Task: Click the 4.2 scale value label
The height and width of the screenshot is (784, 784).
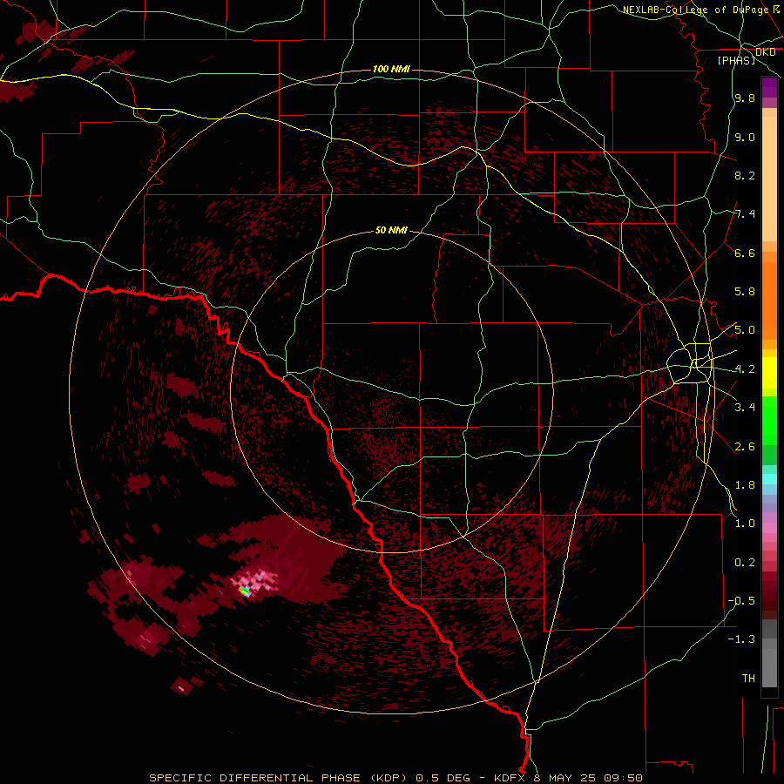Action: pos(745,369)
